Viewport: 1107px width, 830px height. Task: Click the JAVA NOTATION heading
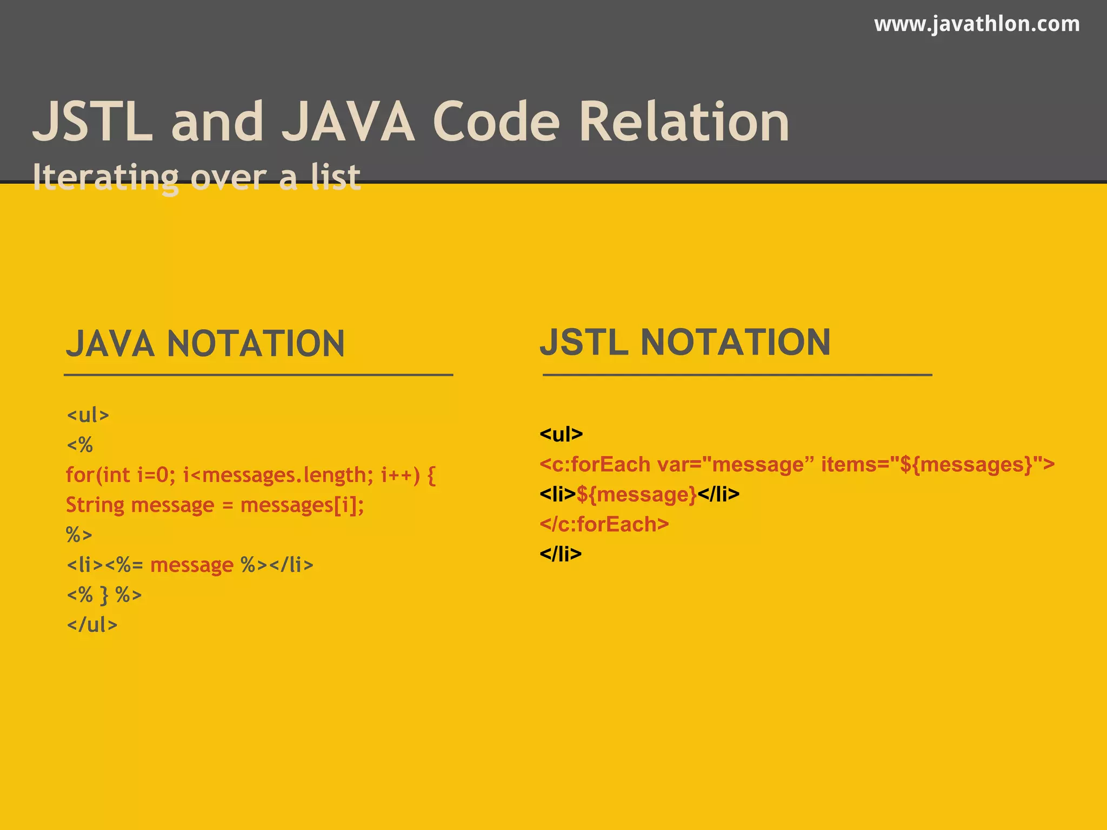click(205, 344)
